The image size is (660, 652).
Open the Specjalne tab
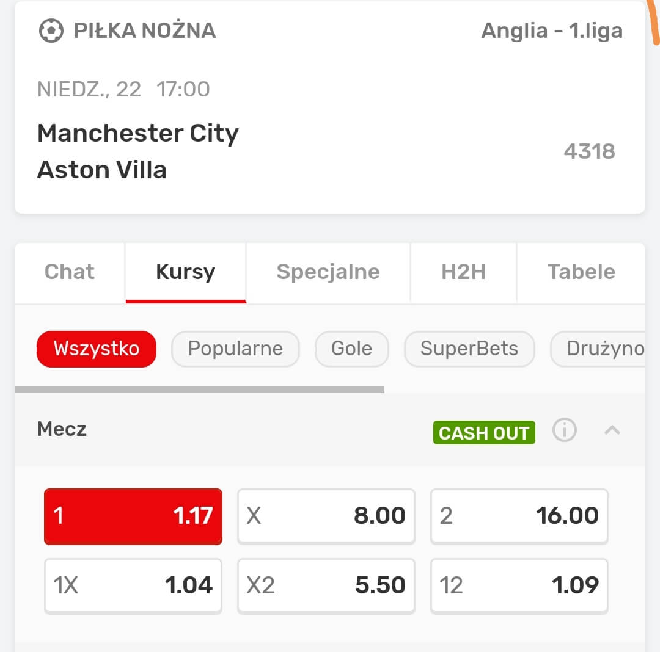tap(328, 272)
